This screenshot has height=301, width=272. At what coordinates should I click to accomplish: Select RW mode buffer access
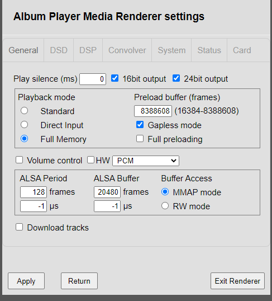(165, 206)
